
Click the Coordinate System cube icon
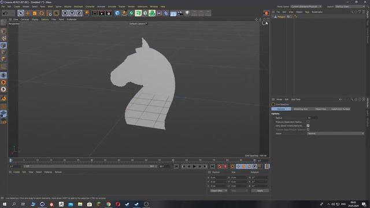tap(87, 13)
